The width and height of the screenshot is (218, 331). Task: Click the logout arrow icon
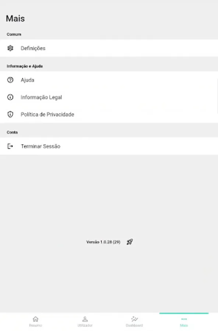[10, 146]
